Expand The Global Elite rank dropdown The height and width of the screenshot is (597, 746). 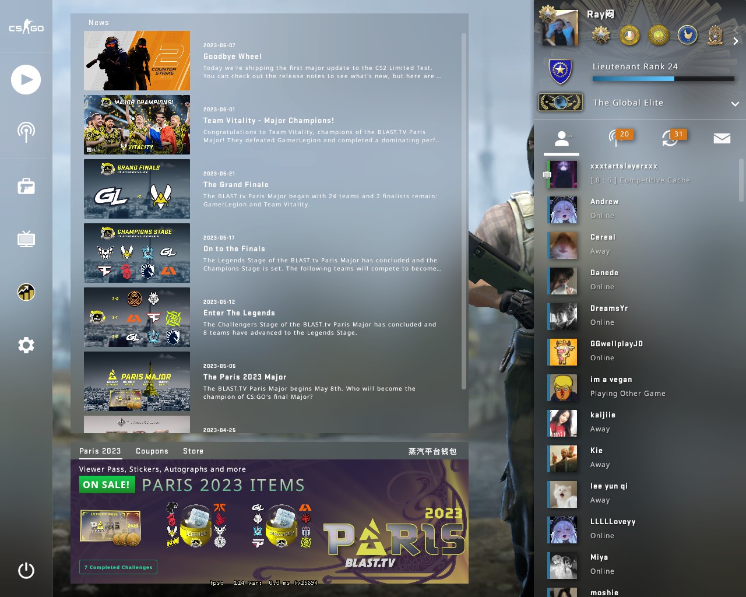tap(735, 104)
